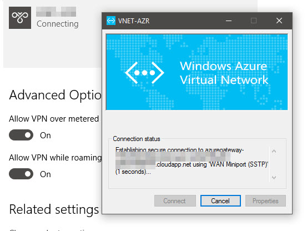Toggle Allow VPN over metered networks

pyautogui.click(x=21, y=135)
